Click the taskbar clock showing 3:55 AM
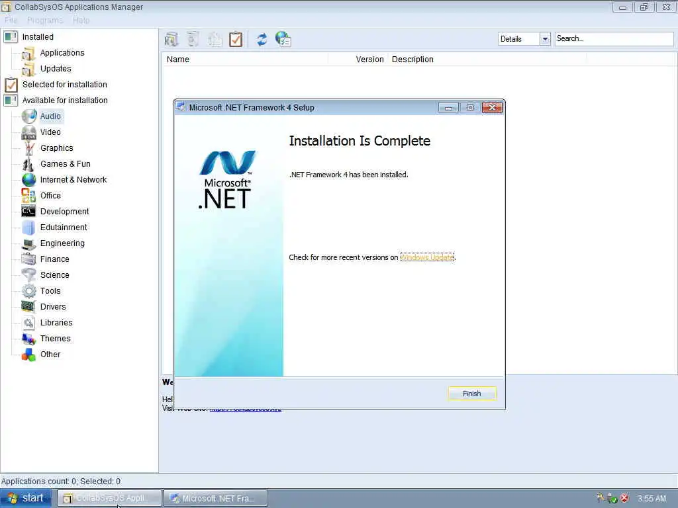This screenshot has height=508, width=678. click(652, 499)
